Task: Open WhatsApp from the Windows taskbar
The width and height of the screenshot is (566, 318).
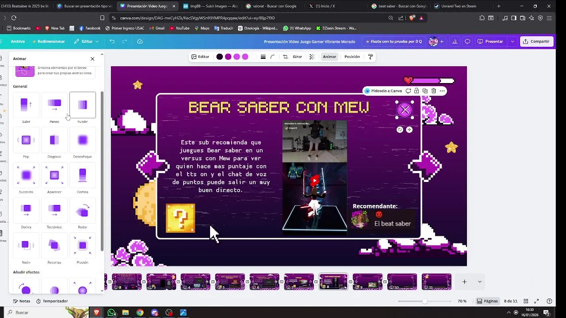Action: pos(111,313)
